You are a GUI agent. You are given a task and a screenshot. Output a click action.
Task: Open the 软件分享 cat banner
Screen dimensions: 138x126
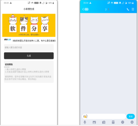tap(29, 25)
